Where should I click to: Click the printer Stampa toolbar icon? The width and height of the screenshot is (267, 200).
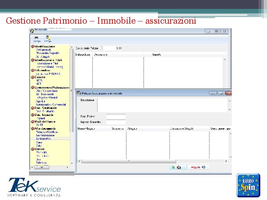[x=36, y=37]
